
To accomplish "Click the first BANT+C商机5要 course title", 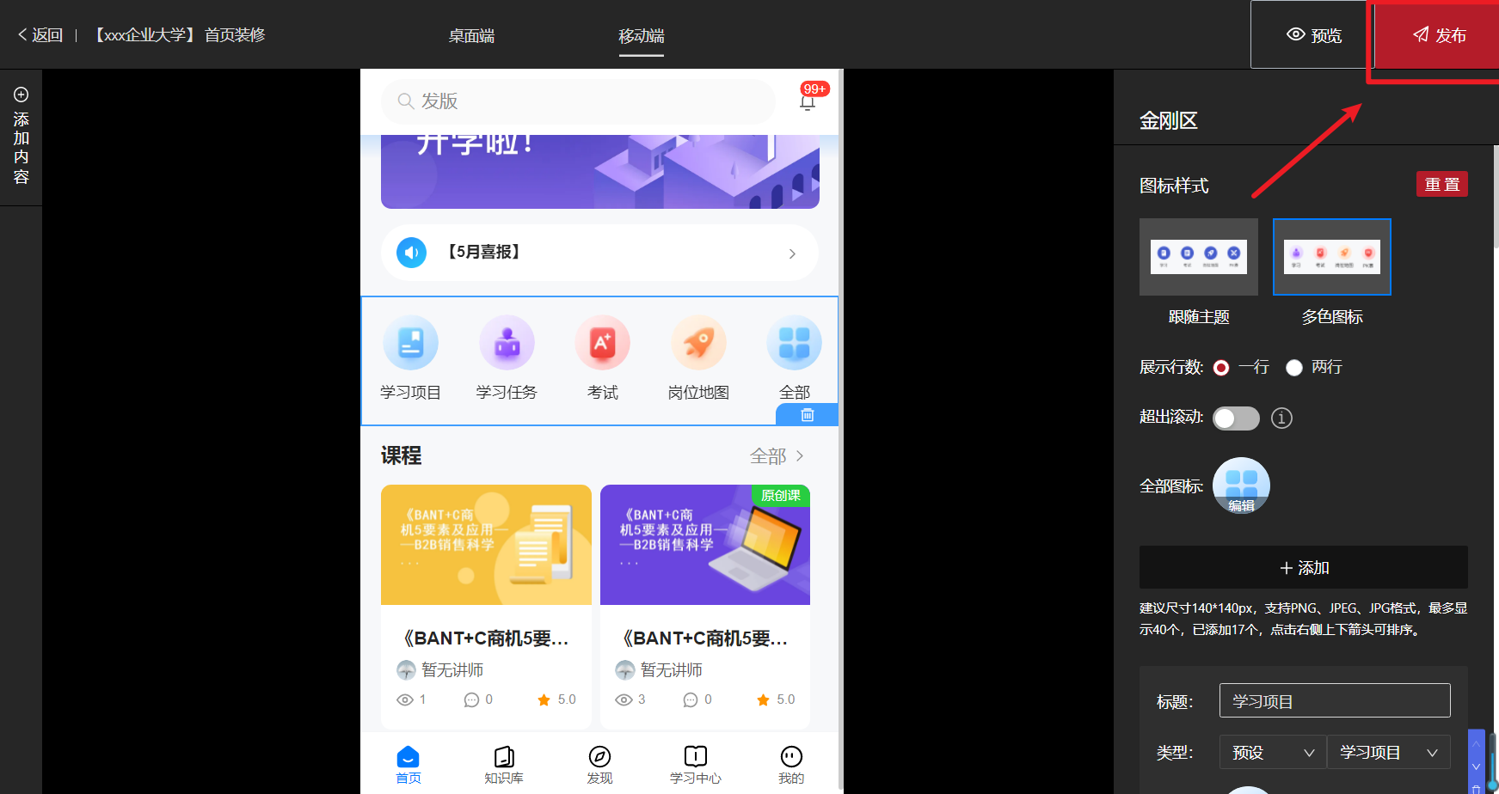I will (x=486, y=638).
